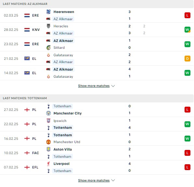Expand Show more matches under Tottenham
Viewport: 194px width, 187px height.
(94, 180)
